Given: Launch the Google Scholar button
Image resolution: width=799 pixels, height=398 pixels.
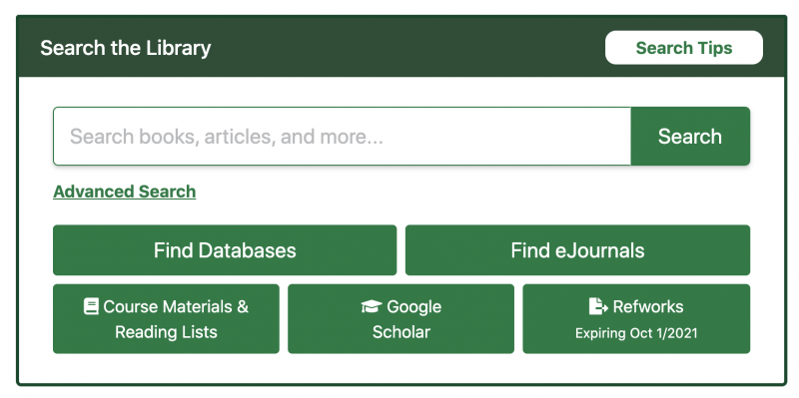Looking at the screenshot, I should click(401, 318).
